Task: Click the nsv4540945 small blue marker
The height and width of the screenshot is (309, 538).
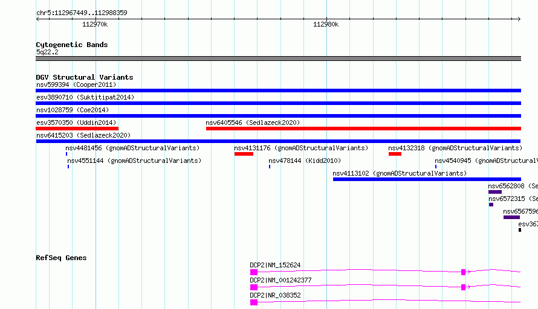Action: click(436, 167)
